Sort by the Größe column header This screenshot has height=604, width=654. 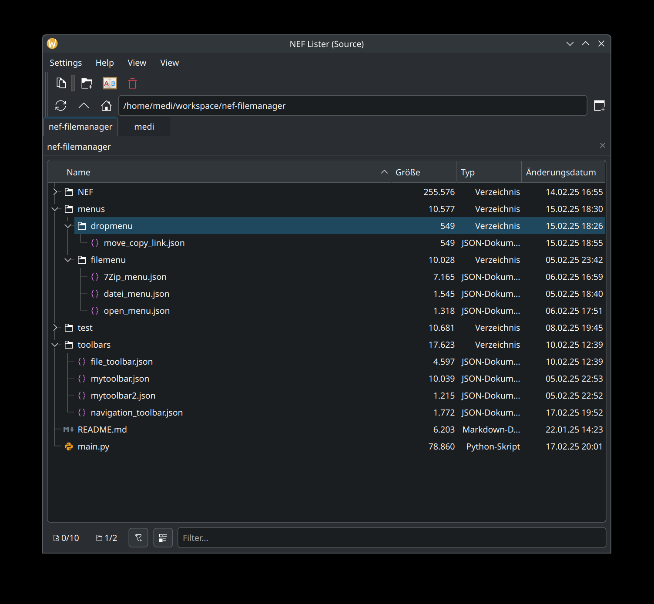408,172
